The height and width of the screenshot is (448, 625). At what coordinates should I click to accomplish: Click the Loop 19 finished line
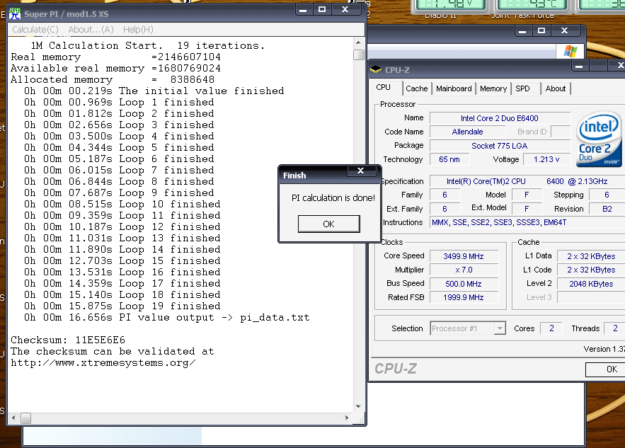tap(122, 306)
